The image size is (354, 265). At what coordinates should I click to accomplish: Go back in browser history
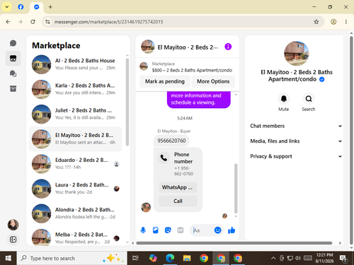pos(8,22)
